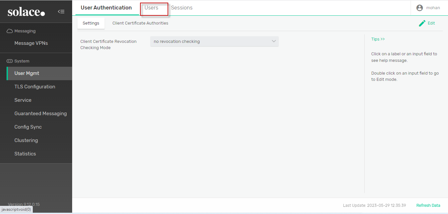This screenshot has width=448, height=214.
Task: Click the Solace logo
Action: [26, 12]
